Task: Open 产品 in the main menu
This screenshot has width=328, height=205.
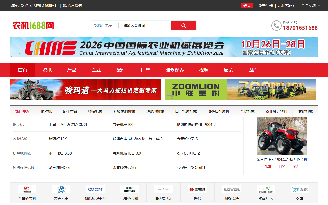Action: tap(72, 70)
